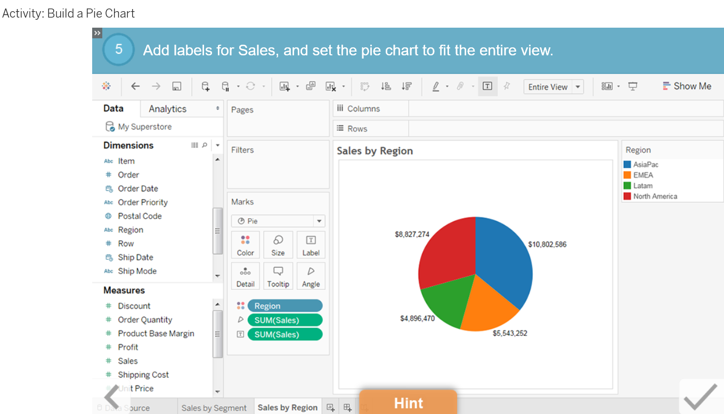
Task: Open the Show/Hide Cards dropdown arrow
Action: [619, 86]
